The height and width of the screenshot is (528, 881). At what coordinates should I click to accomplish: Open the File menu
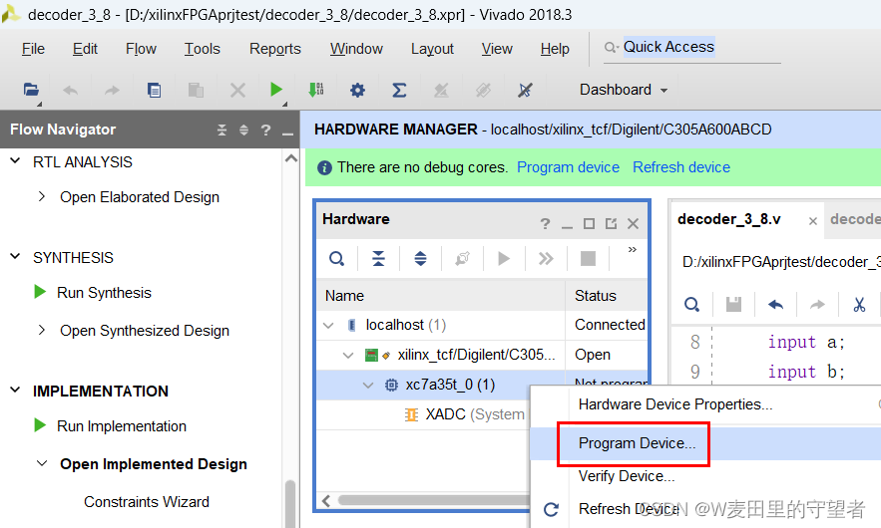click(33, 49)
